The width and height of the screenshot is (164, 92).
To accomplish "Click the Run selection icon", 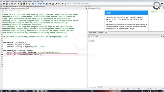I will (x=27, y=4).
